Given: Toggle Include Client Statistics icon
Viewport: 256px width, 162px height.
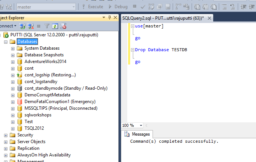Looking at the screenshot, I should [186, 7].
